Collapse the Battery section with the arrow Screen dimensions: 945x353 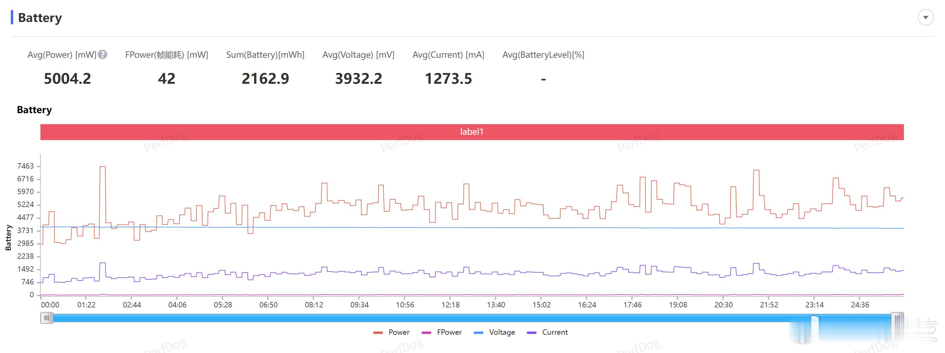click(925, 17)
